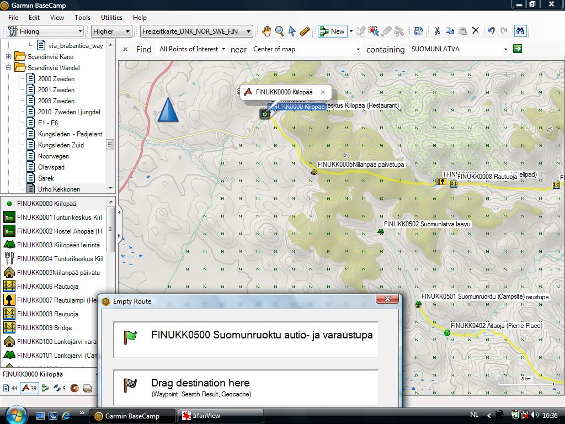
Task: Select Kungsleden Zuid in the library list
Action: (x=61, y=145)
